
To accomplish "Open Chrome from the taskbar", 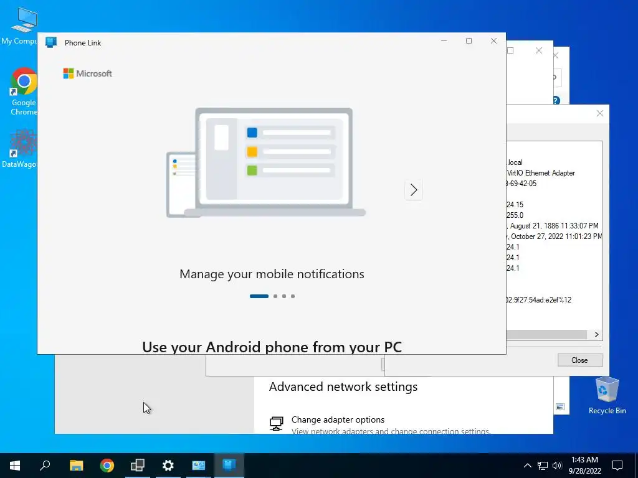I will coord(107,466).
